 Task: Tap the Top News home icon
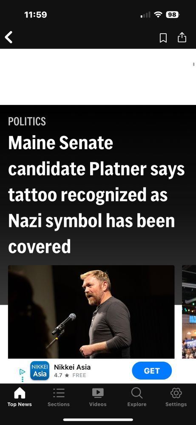click(20, 393)
